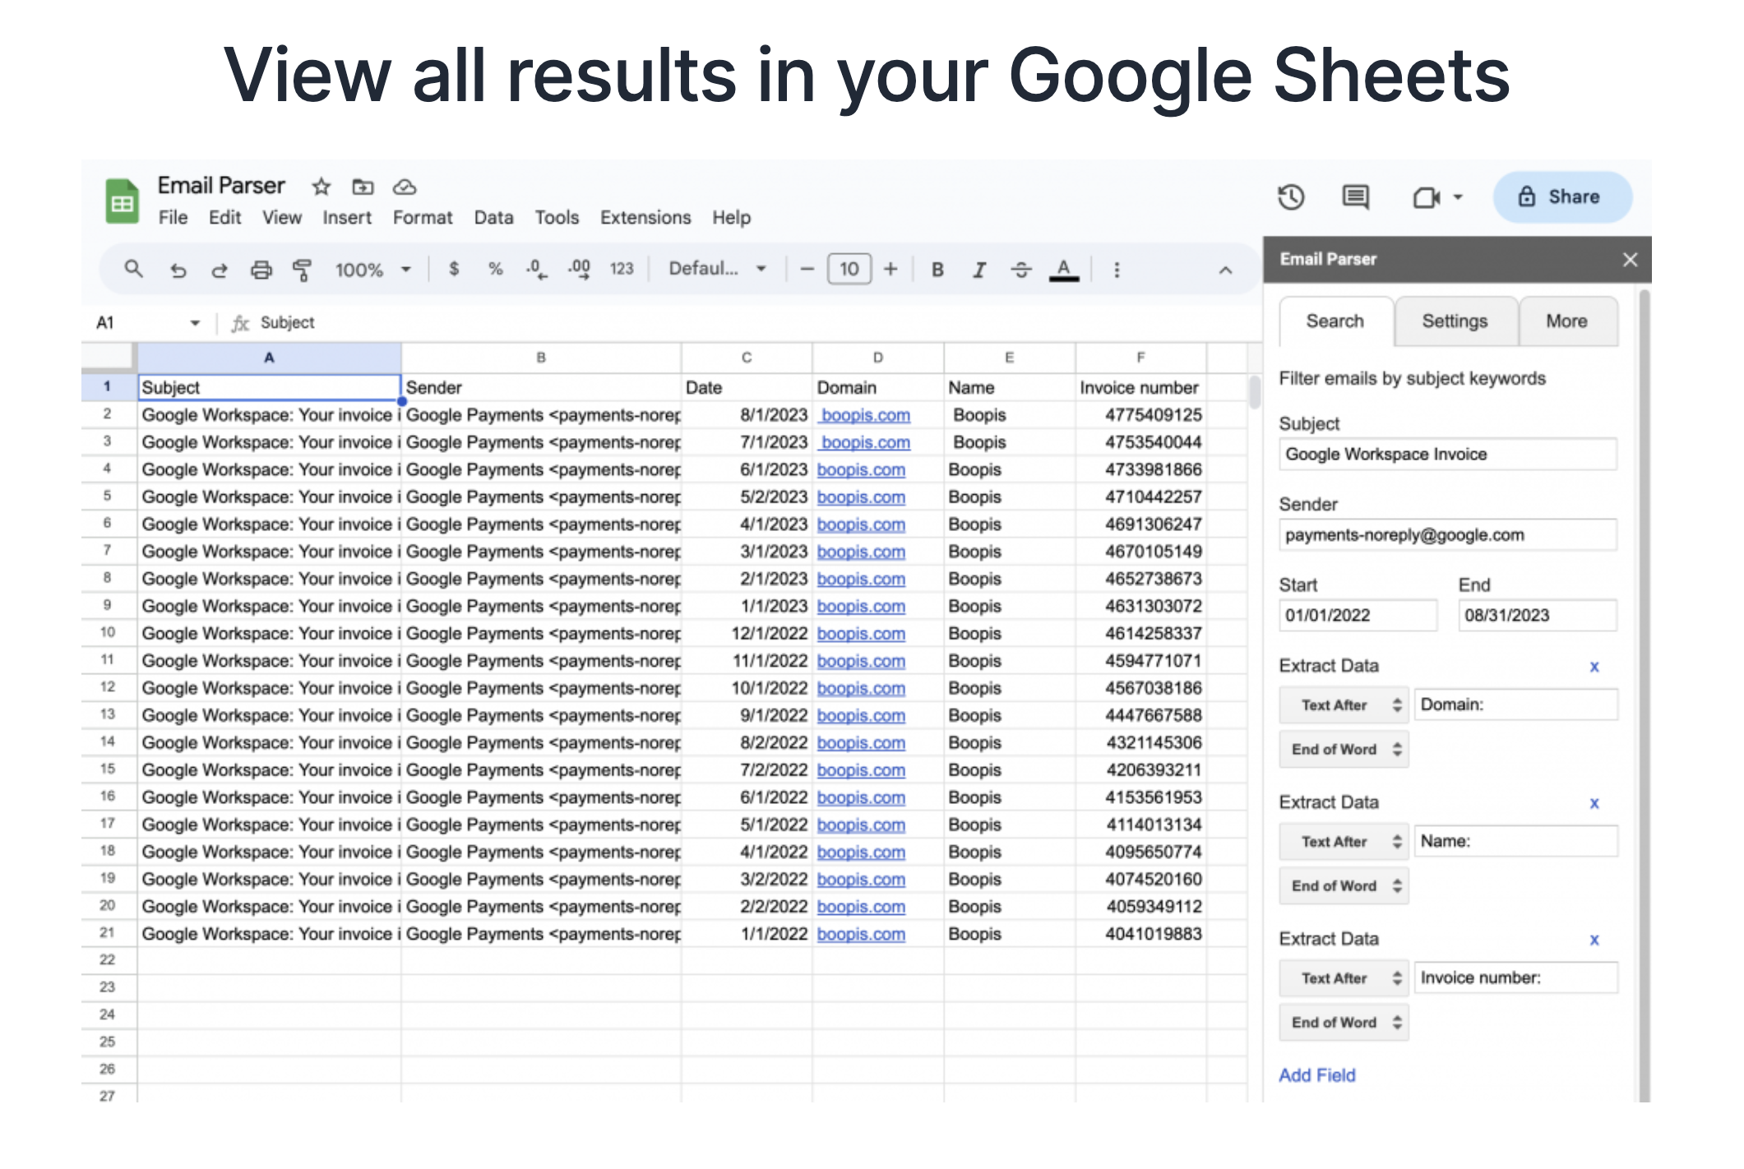Decrease font size minus button

click(x=807, y=269)
